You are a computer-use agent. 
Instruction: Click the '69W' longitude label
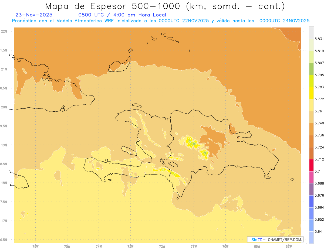257,246
